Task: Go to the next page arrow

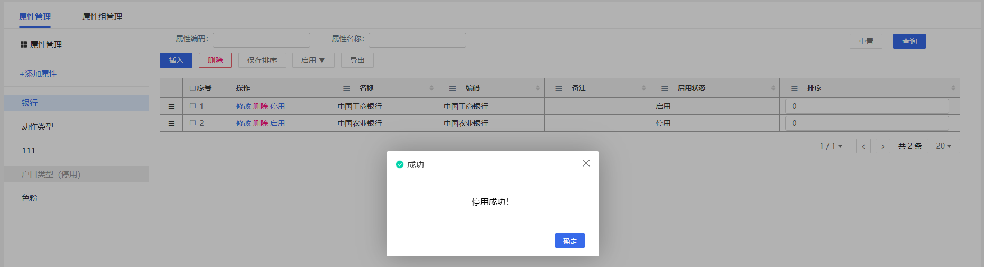Action: pos(883,146)
